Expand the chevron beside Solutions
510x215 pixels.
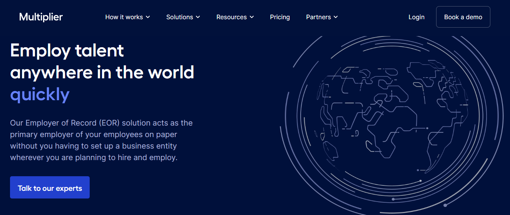(198, 17)
